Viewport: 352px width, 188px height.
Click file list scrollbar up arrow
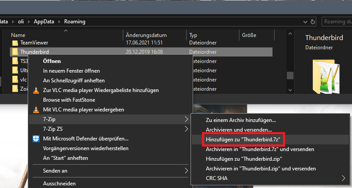[x=290, y=34]
